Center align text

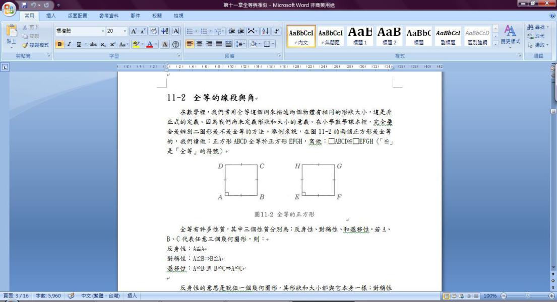pos(200,44)
